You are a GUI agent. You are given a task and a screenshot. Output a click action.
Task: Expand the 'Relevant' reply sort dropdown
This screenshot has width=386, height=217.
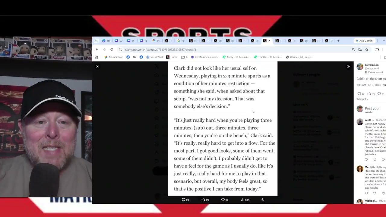[x=362, y=99]
